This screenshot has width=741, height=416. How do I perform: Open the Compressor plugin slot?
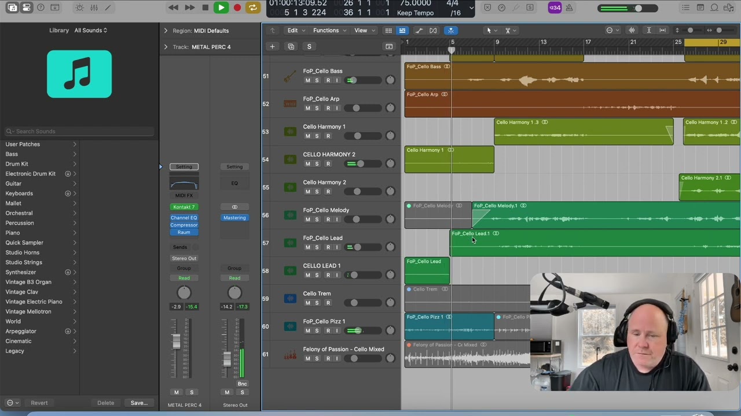[x=184, y=225]
